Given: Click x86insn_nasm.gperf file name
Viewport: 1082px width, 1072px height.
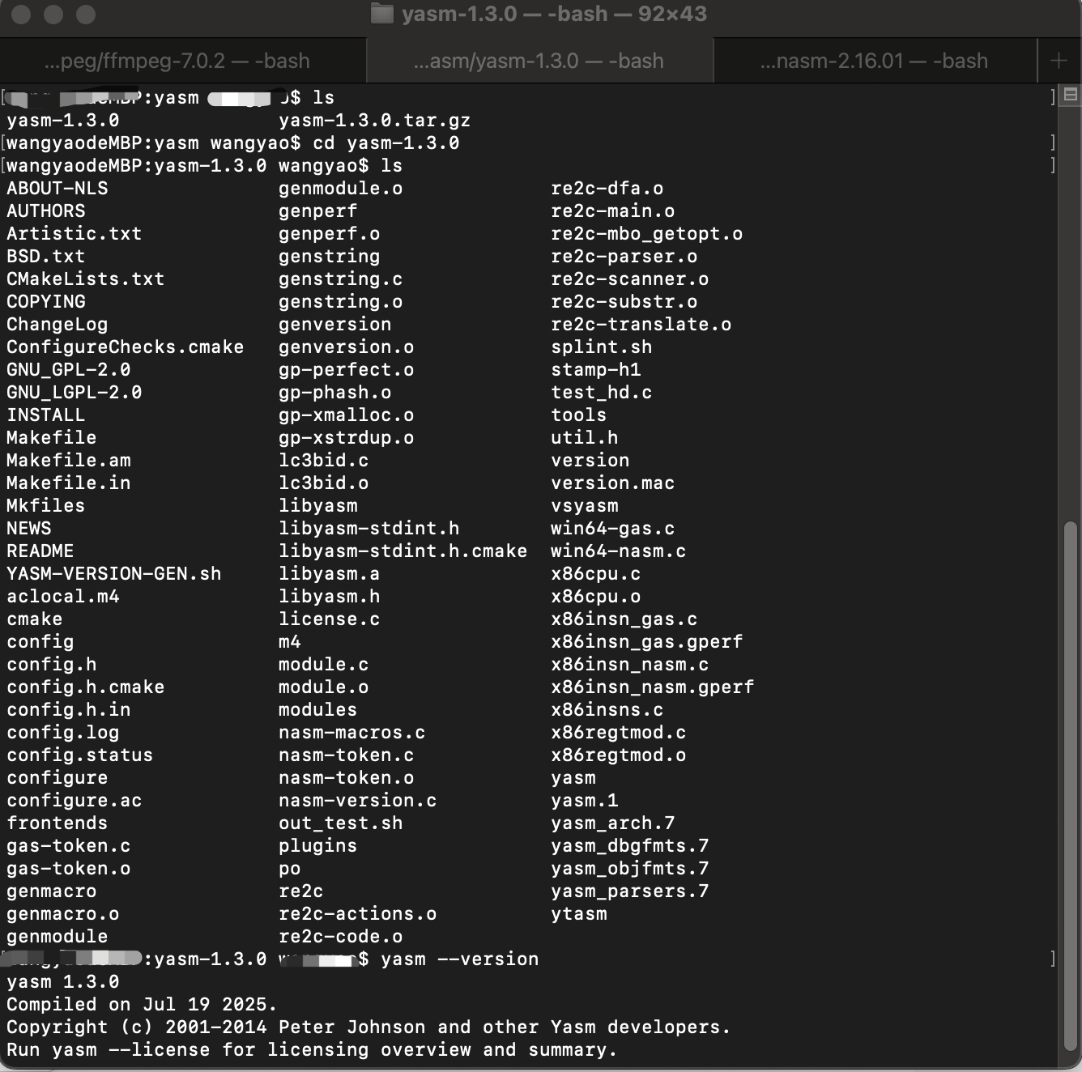Looking at the screenshot, I should (x=653, y=687).
